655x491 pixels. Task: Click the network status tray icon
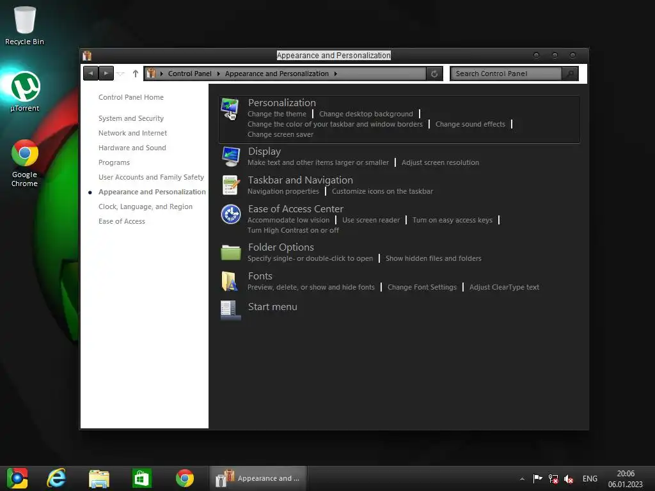[x=553, y=479]
